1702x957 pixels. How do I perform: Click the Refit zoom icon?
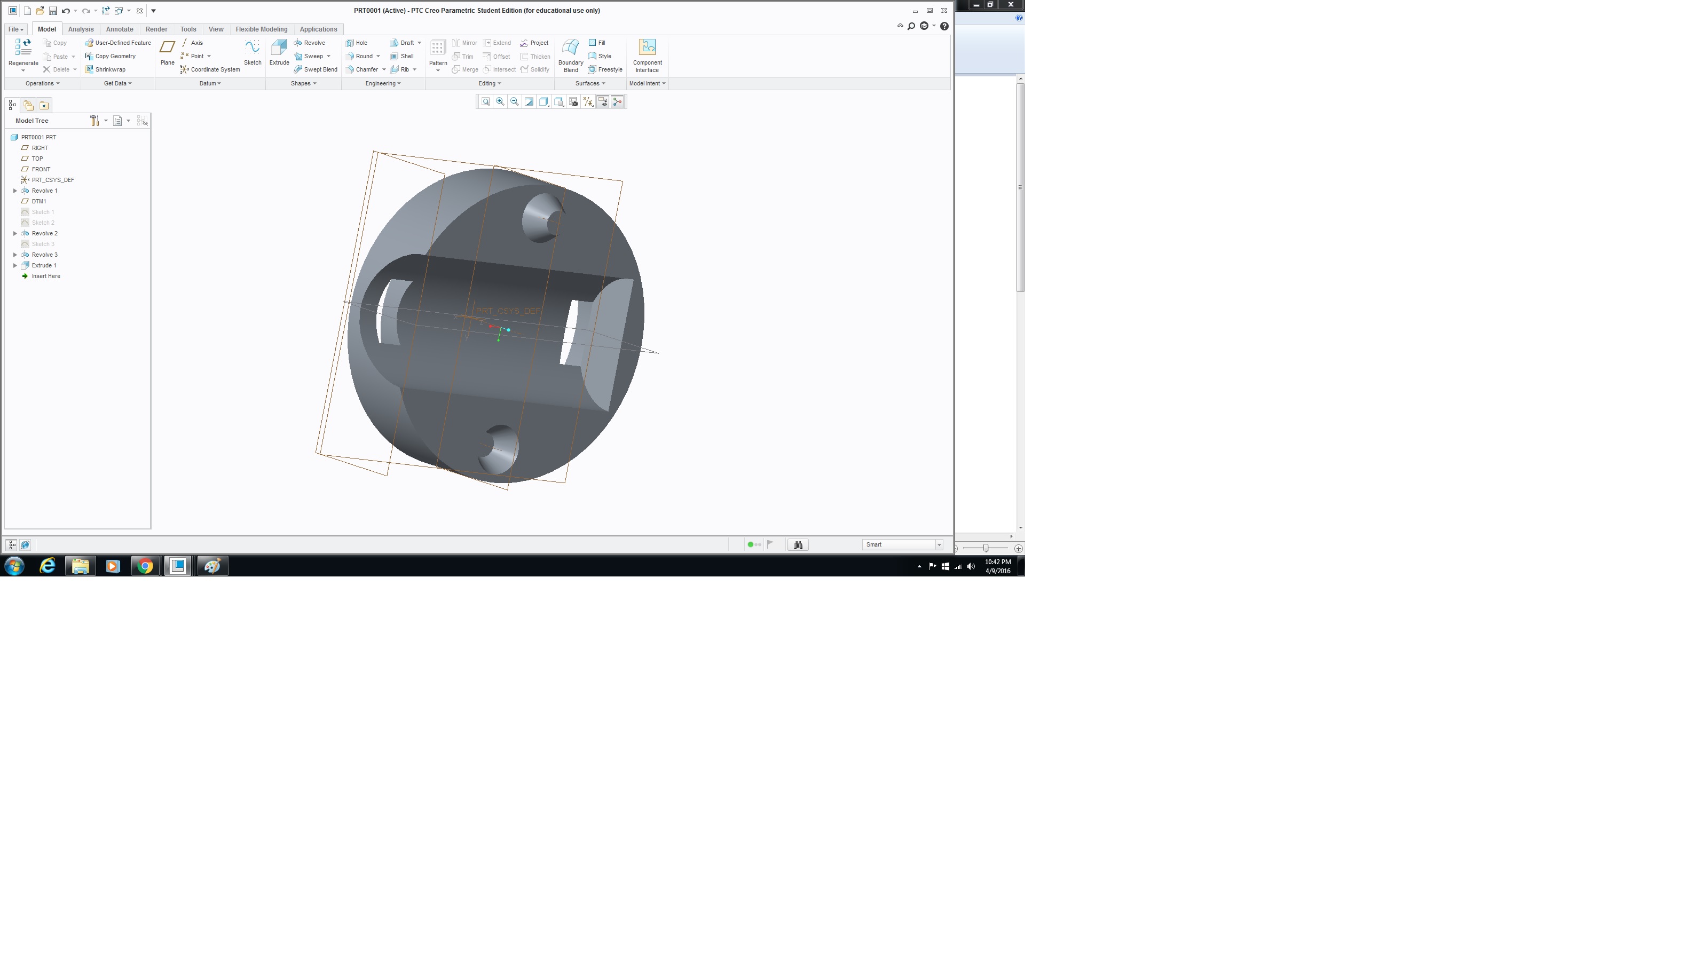tap(486, 102)
